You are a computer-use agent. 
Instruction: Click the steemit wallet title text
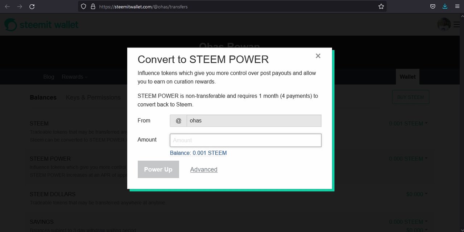coord(49,25)
